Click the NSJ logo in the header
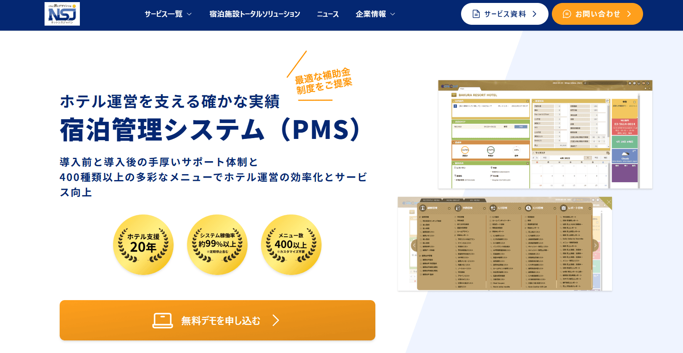The height and width of the screenshot is (353, 683). pyautogui.click(x=62, y=14)
